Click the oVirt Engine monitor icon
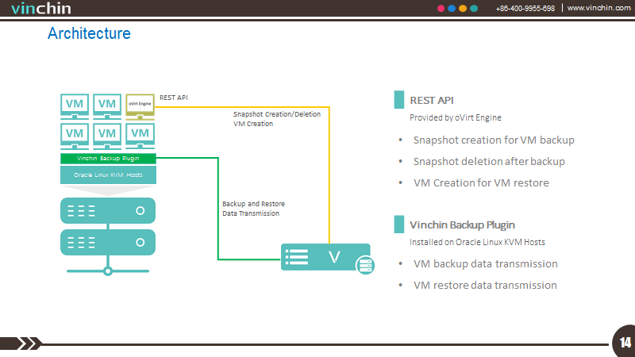 point(140,106)
